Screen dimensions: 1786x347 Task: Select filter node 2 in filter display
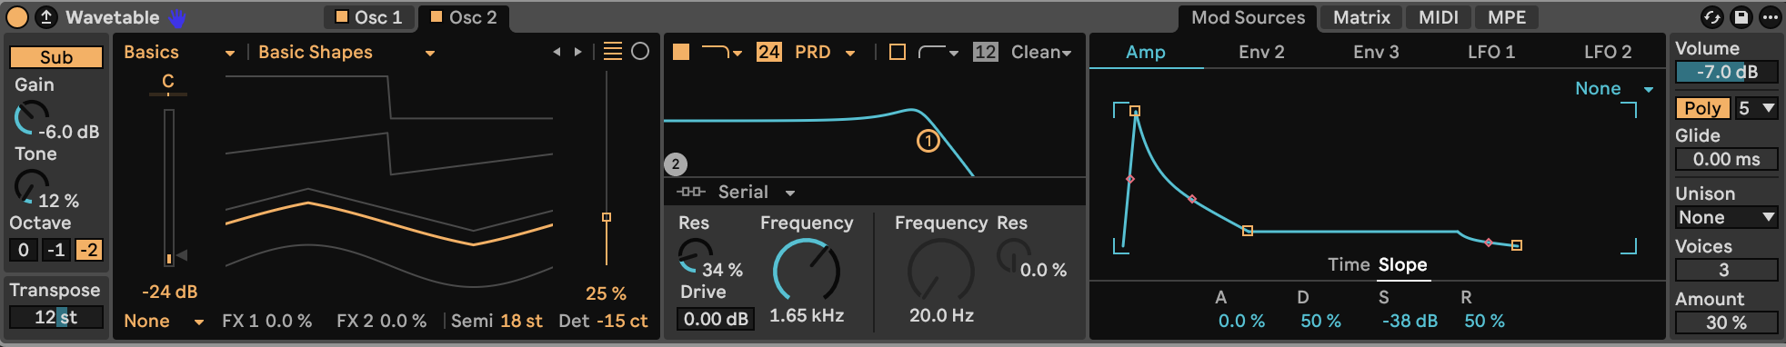point(675,164)
